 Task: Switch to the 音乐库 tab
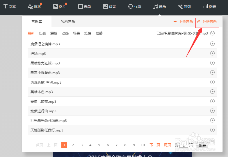37,21
